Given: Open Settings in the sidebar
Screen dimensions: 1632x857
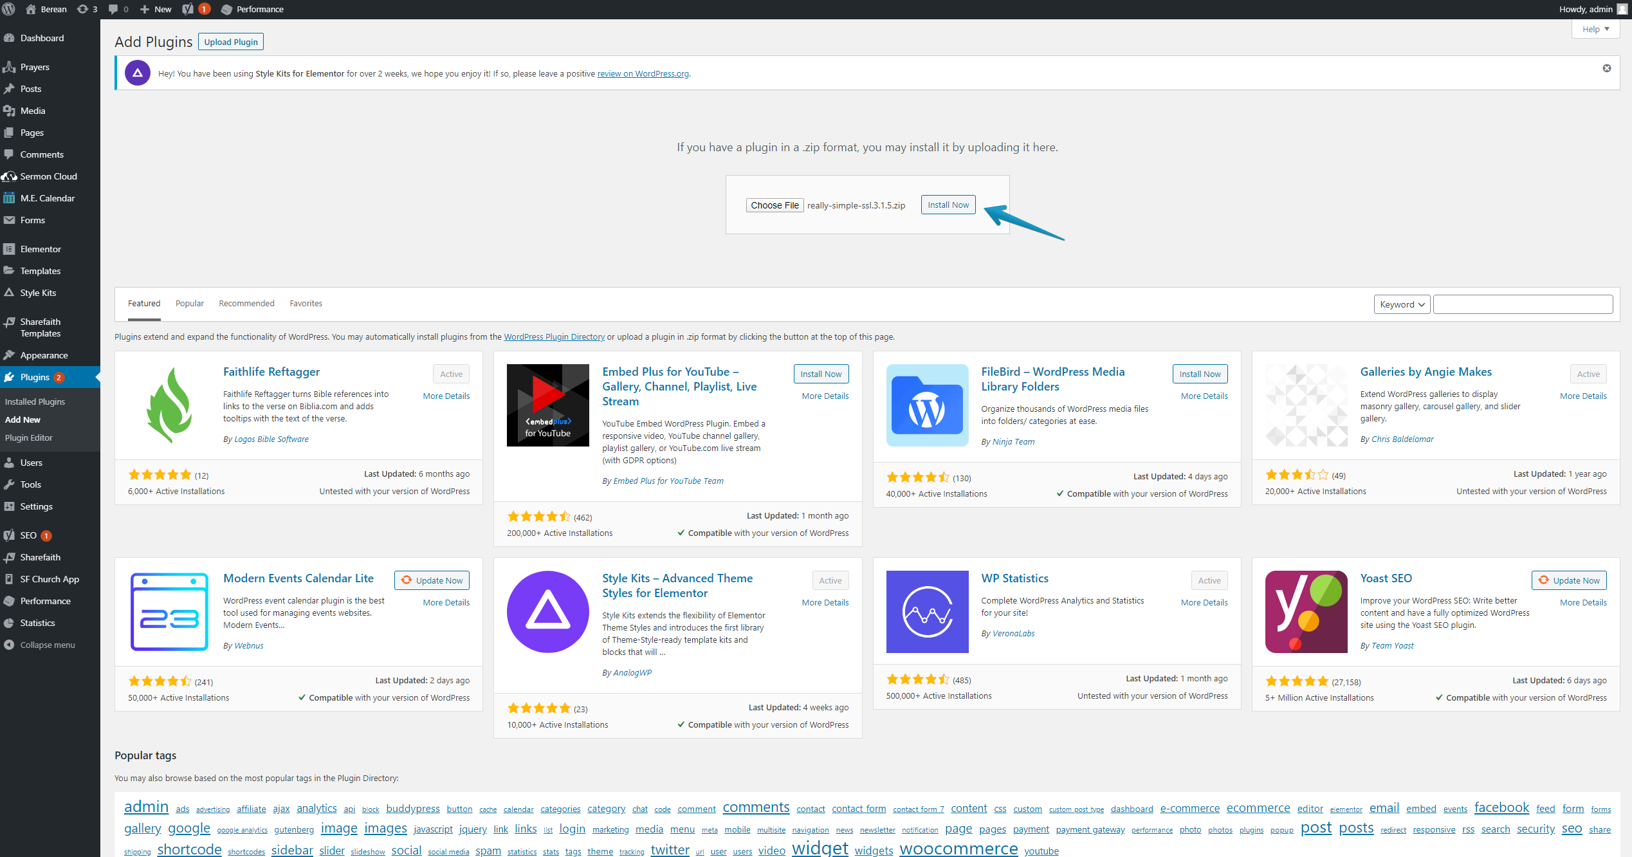Looking at the screenshot, I should point(36,506).
